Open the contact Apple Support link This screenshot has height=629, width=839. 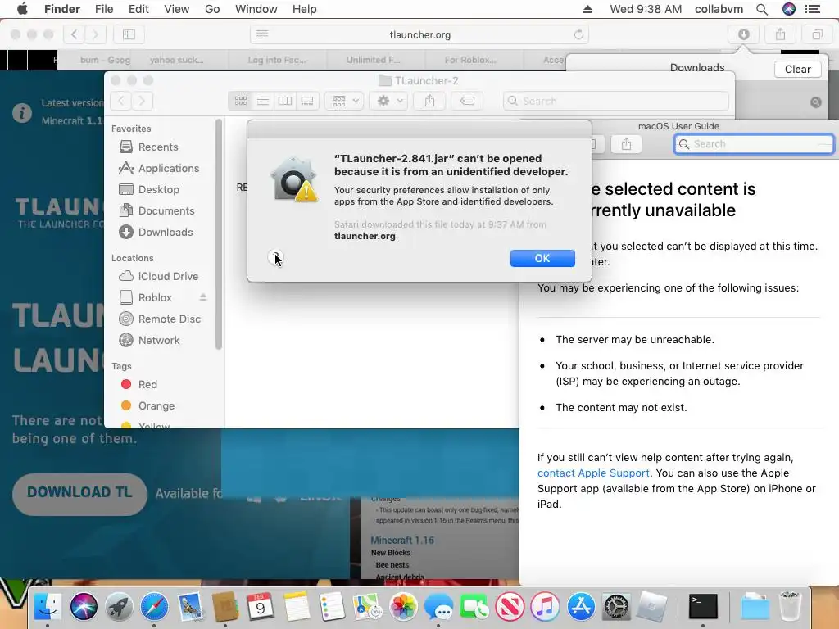tap(593, 473)
